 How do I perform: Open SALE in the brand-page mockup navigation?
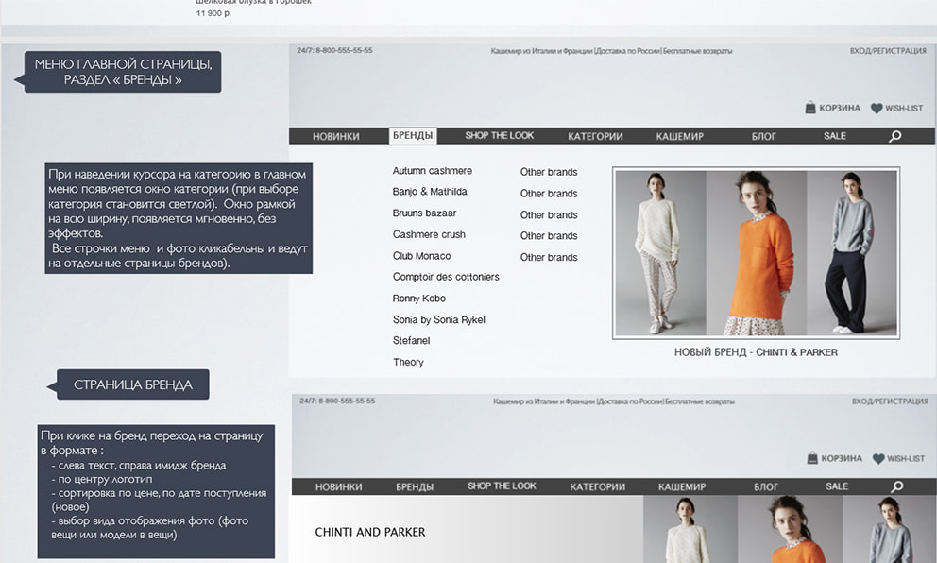click(x=837, y=486)
